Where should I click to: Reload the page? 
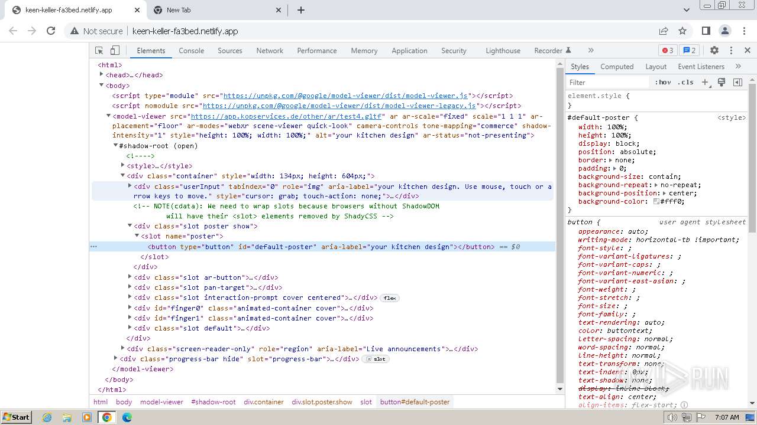coord(51,31)
